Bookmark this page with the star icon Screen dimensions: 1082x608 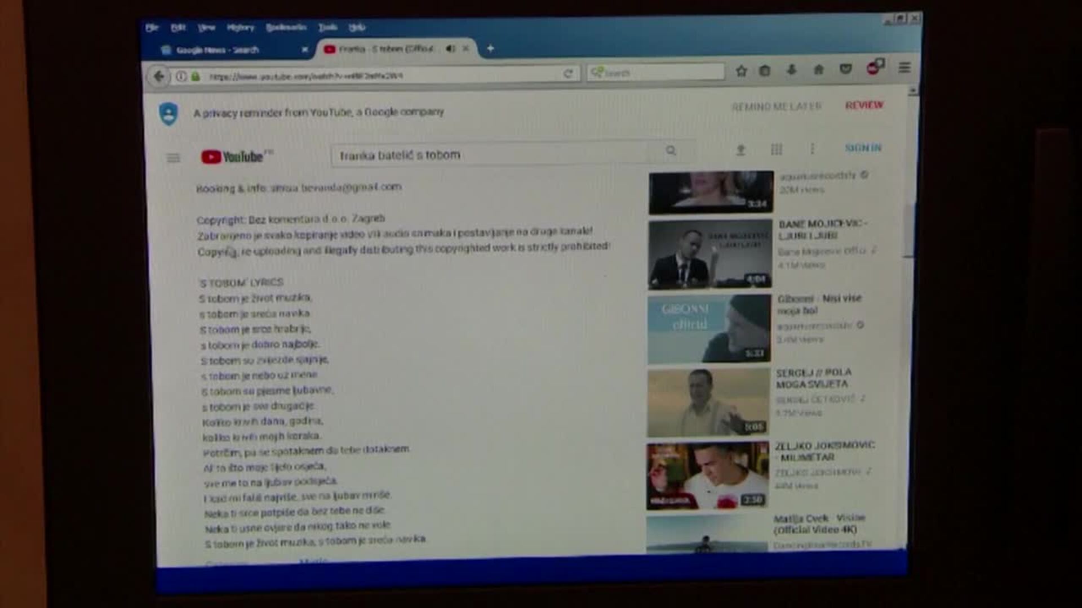click(741, 71)
